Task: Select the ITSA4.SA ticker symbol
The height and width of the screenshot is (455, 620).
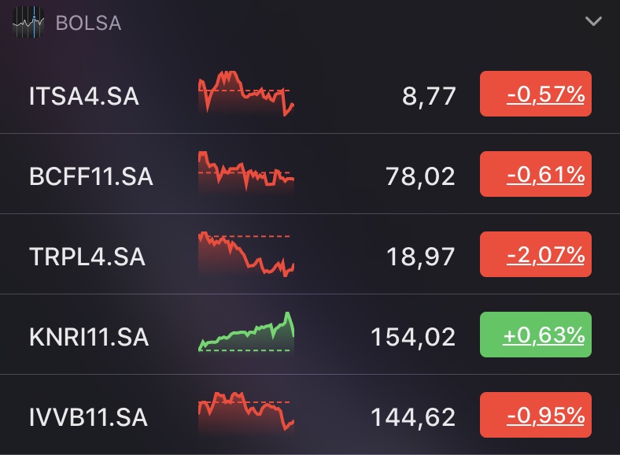Action: coord(84,96)
